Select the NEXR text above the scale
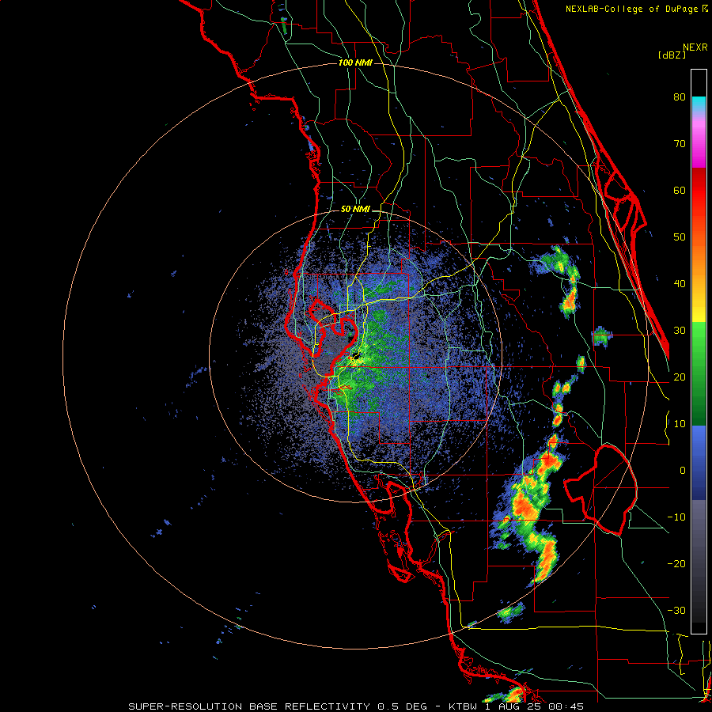The image size is (712, 712). click(x=695, y=47)
